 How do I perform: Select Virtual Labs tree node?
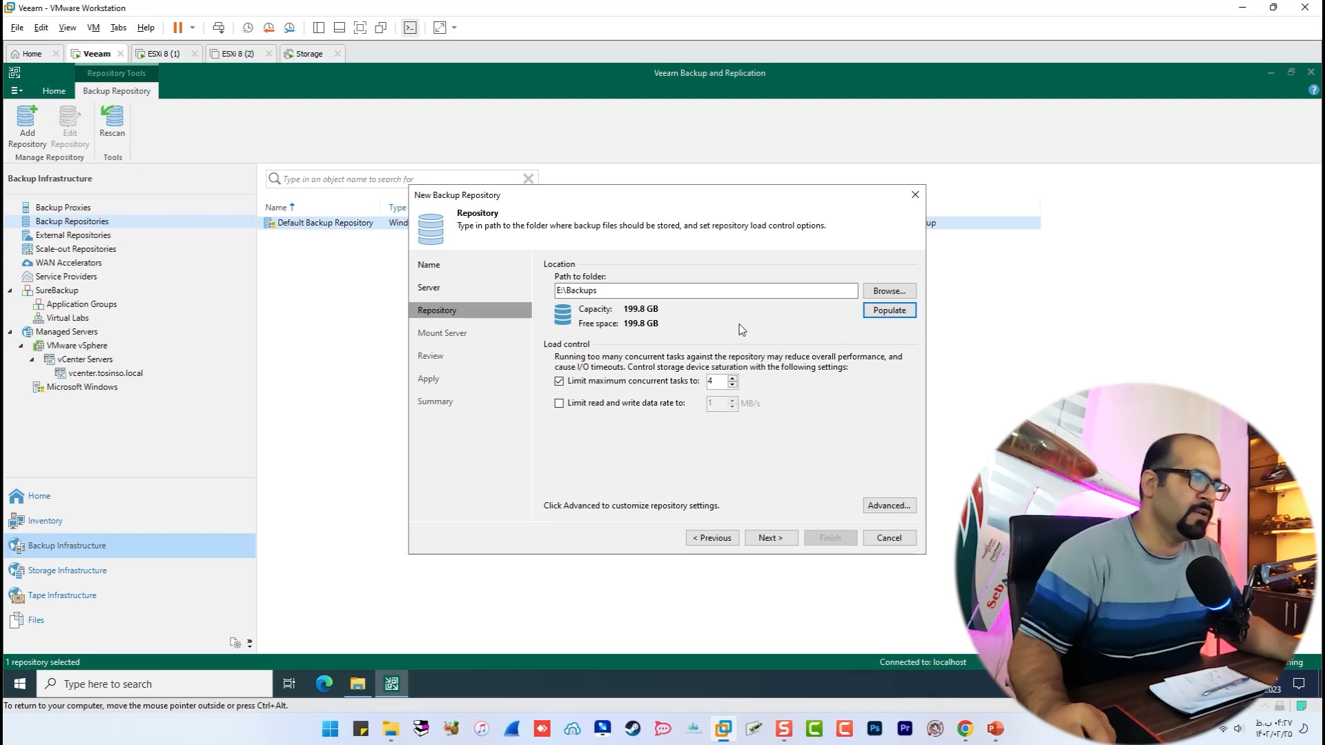[67, 318]
